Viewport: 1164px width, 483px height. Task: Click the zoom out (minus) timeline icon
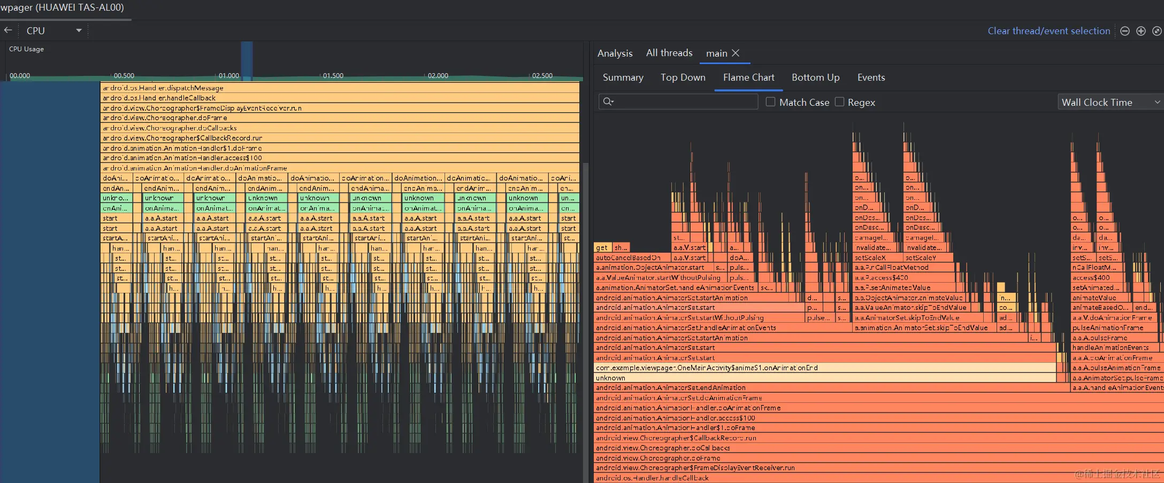coord(1125,31)
